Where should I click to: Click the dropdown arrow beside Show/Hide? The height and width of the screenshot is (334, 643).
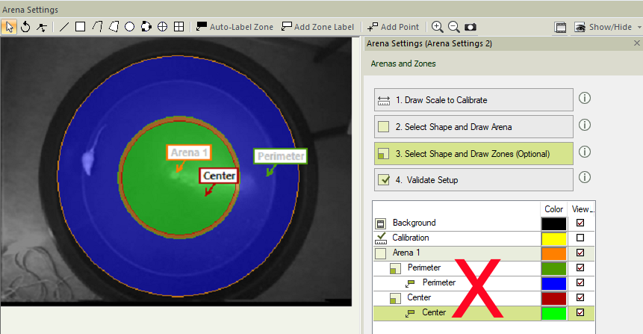pyautogui.click(x=639, y=28)
